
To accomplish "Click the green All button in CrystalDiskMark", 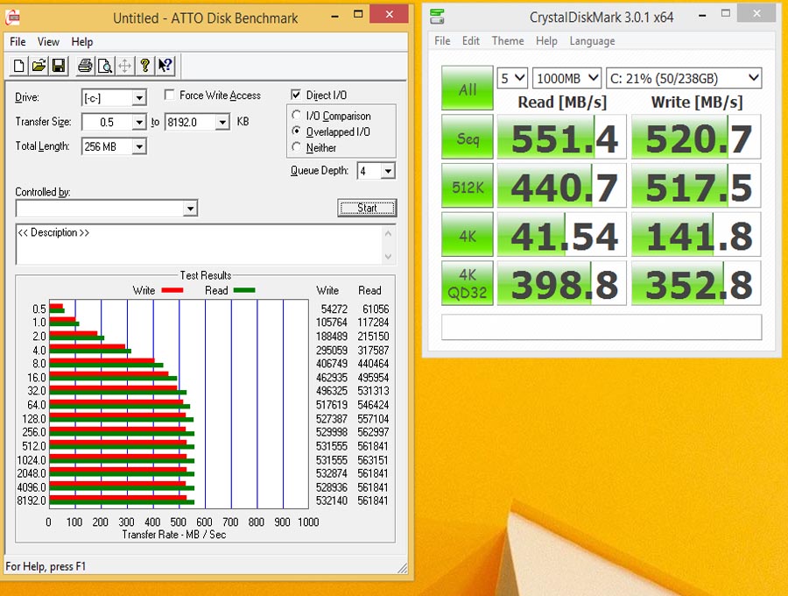I will [x=468, y=89].
